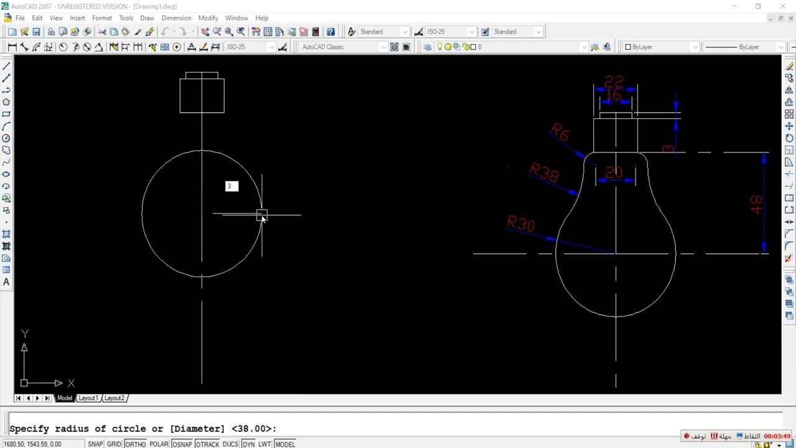Viewport: 796px width, 448px height.
Task: Select the Multiline Text tool (A)
Action: pos(6,282)
